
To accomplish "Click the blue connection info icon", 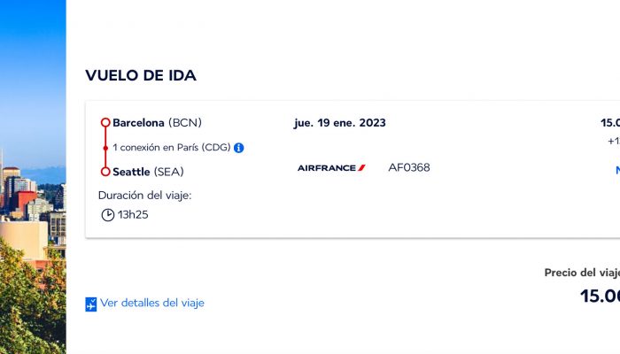I will 239,148.
